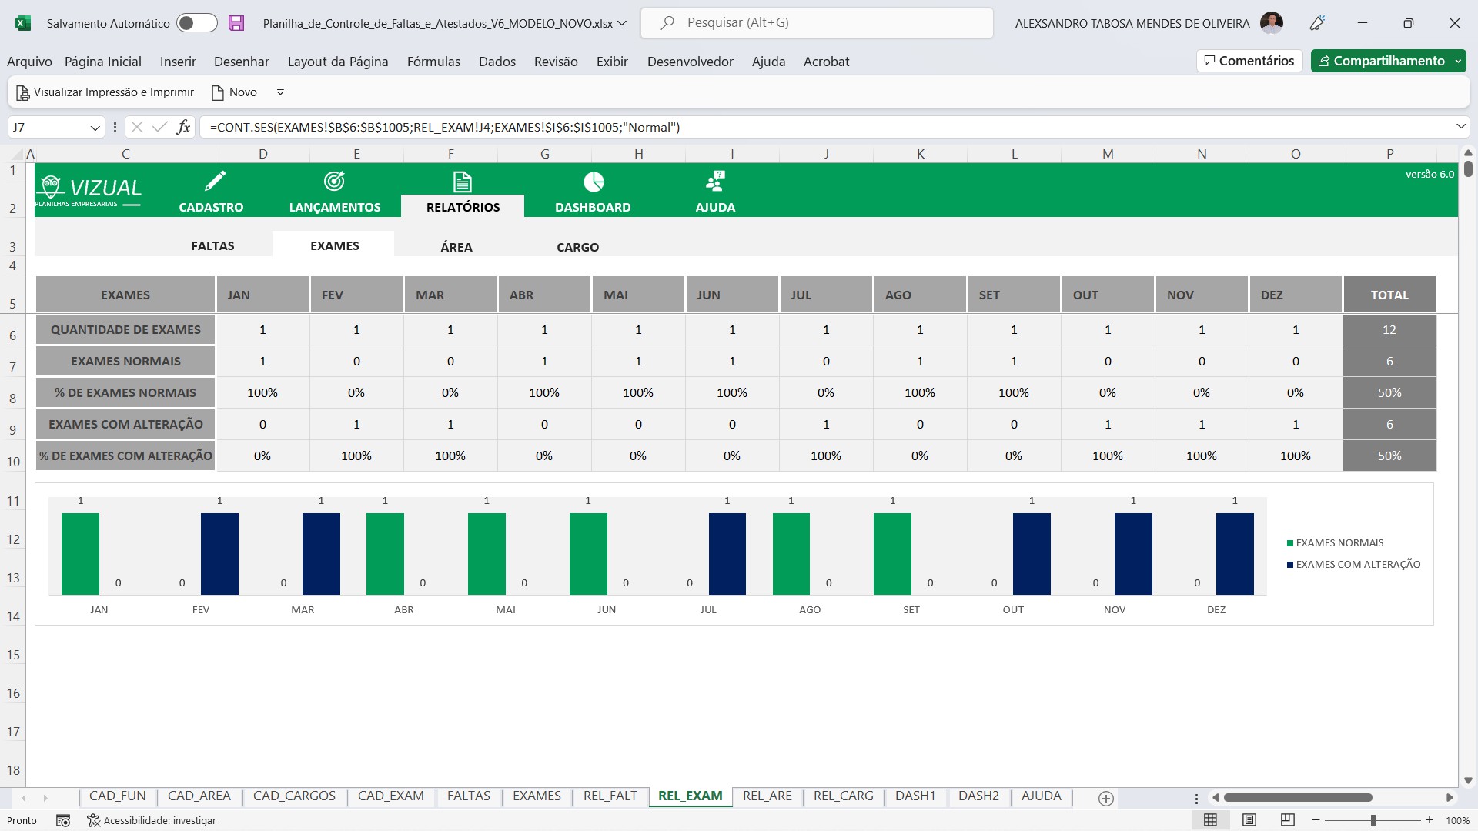Expand the Name Box dropdown
The image size is (1478, 831).
(x=95, y=128)
